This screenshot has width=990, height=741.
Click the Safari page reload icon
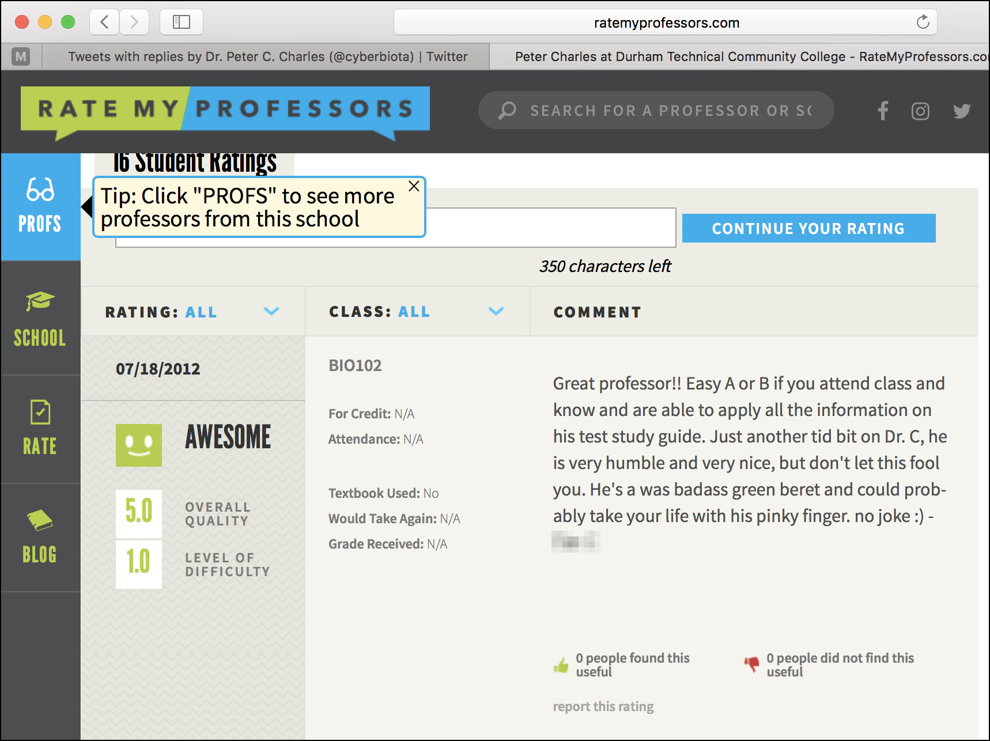click(923, 22)
